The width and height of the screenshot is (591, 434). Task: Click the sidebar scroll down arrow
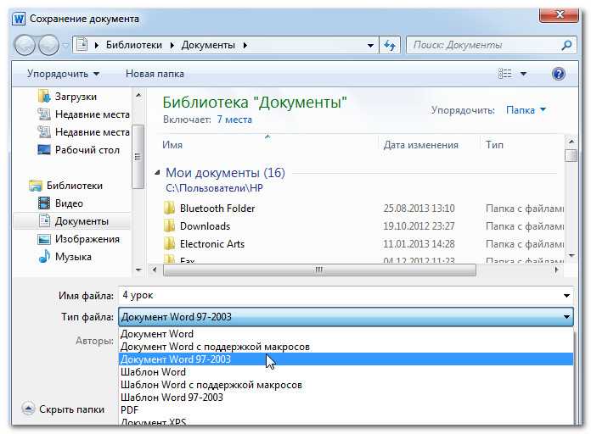(138, 270)
